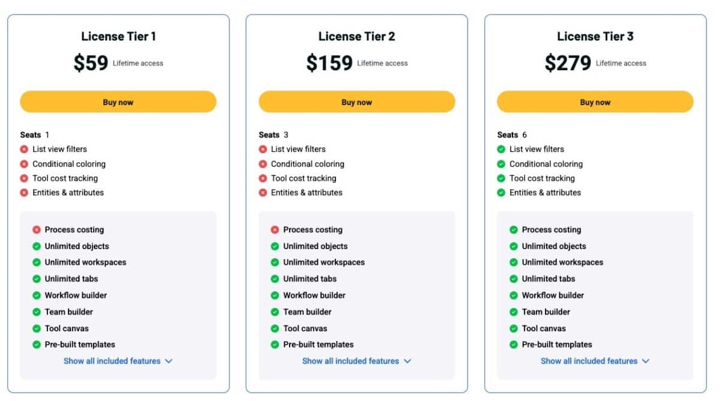Screen dimensions: 721x401
Task: Click green check beside Tier 3 Process costing
Action: pos(514,230)
